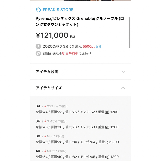Click the red person icon beside size 40
161x161 pixels.
click(45, 151)
